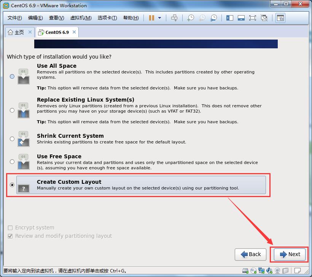Click the revert to snapshot icon
Image resolution: width=312 pixels, height=277 pixels.
[202, 18]
